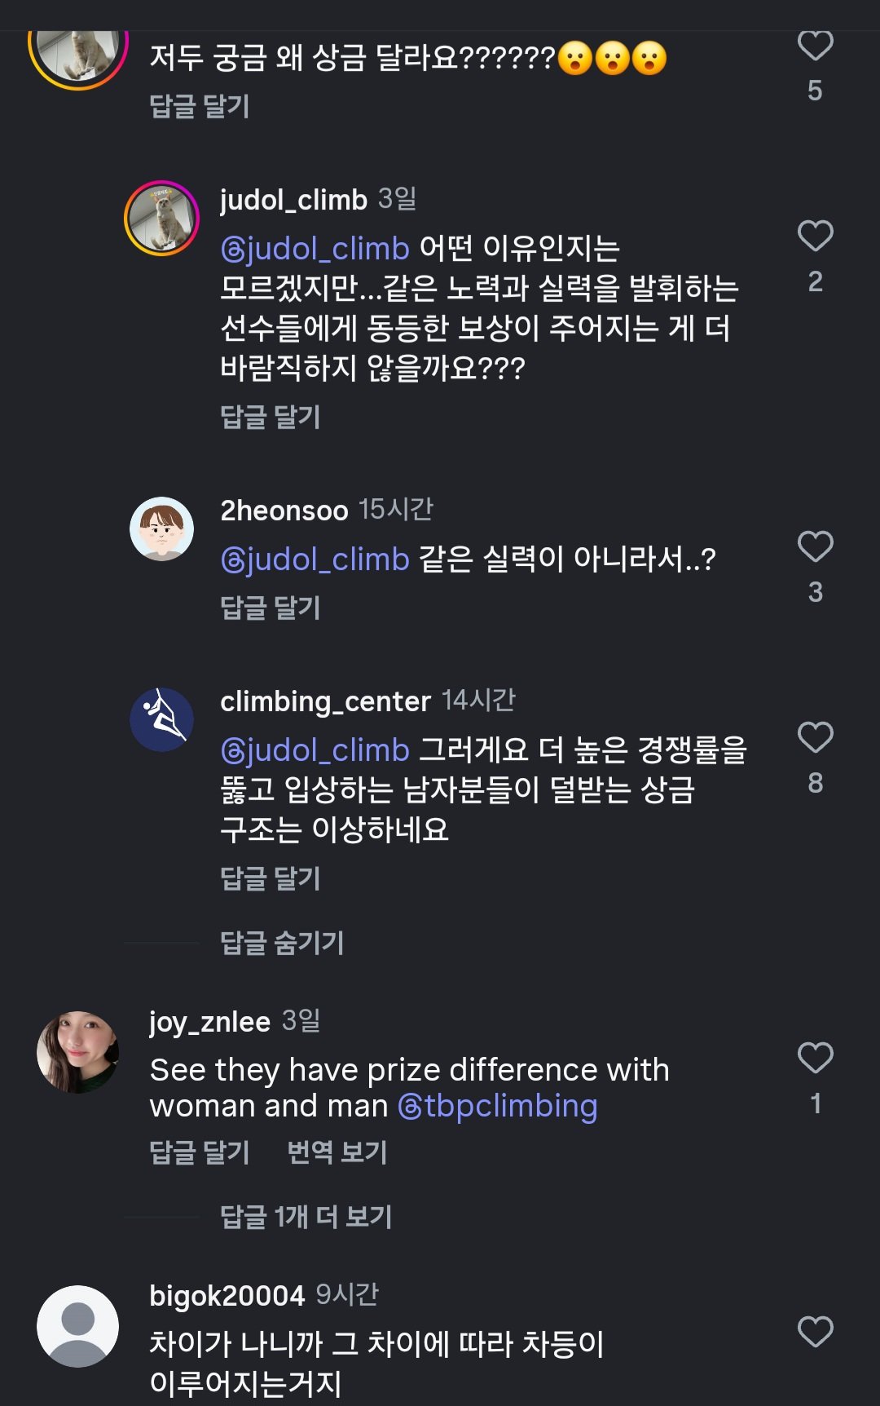
Task: Open climbing_center's climber logo avatar
Action: [x=161, y=719]
